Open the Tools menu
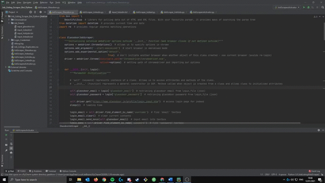325x183 pixels. point(57,2)
